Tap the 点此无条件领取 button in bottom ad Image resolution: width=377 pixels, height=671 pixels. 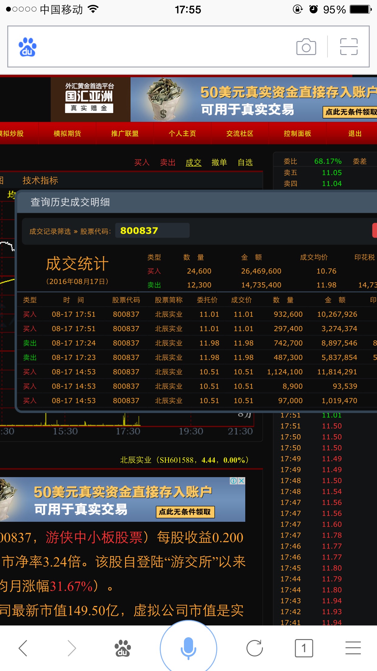pos(185,512)
